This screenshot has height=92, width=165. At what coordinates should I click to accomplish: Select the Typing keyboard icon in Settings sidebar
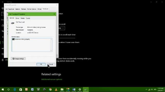[x=3, y=48]
